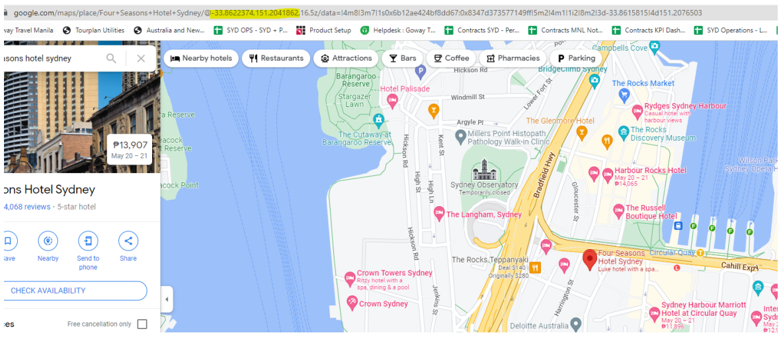
Task: Select The Rocks Discovery Museum marker
Action: tap(623, 132)
